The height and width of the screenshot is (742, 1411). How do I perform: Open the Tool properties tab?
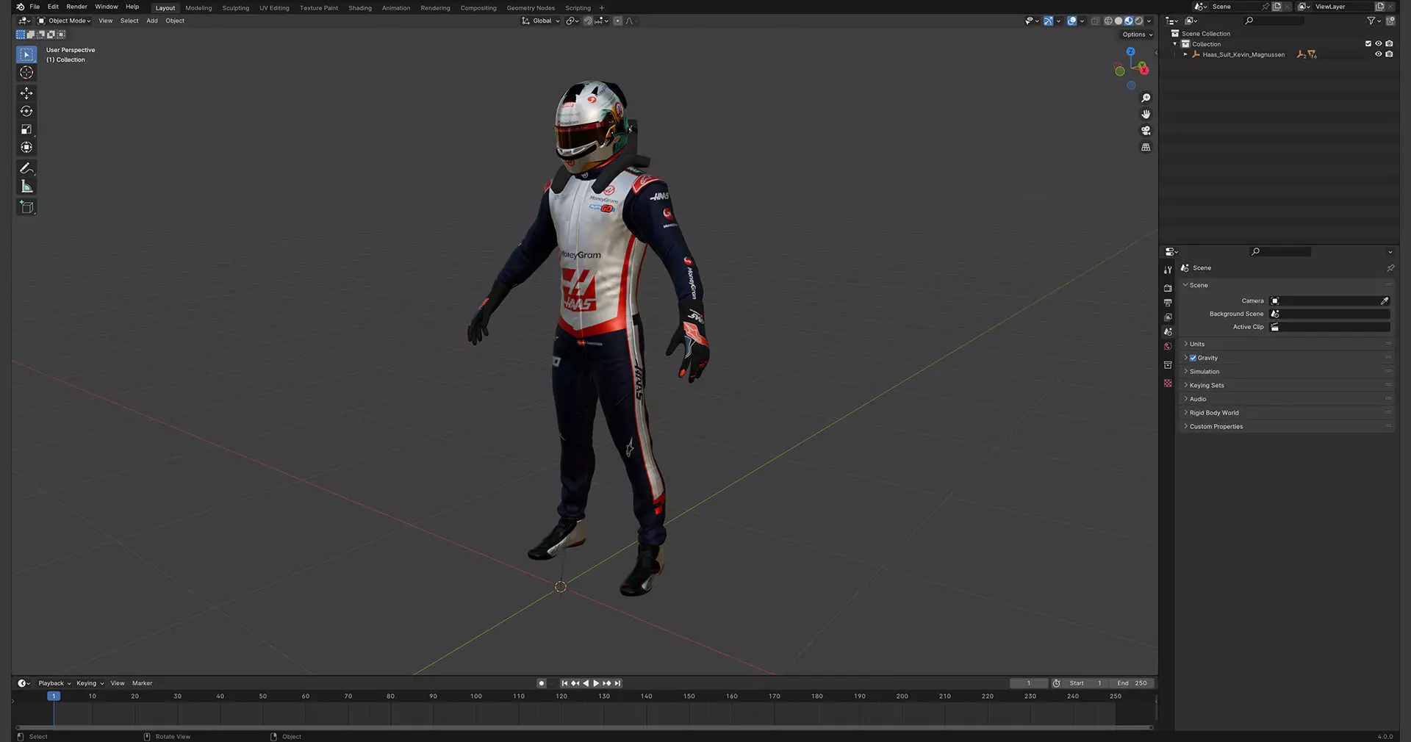(1168, 270)
